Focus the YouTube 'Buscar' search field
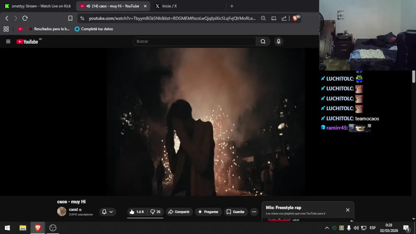This screenshot has height=234, width=416. click(x=194, y=42)
